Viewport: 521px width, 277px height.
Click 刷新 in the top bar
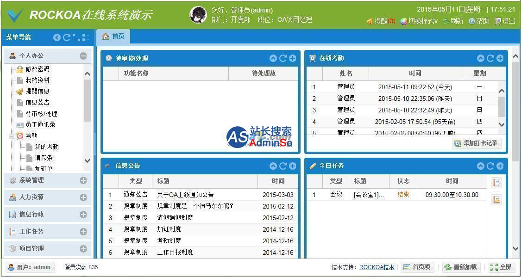click(453, 21)
